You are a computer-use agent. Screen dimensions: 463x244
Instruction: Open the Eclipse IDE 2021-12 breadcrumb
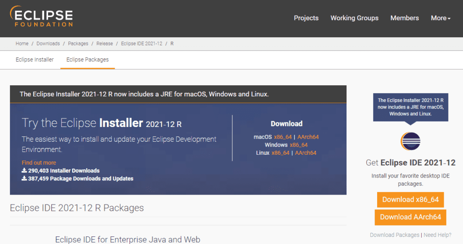coord(142,44)
